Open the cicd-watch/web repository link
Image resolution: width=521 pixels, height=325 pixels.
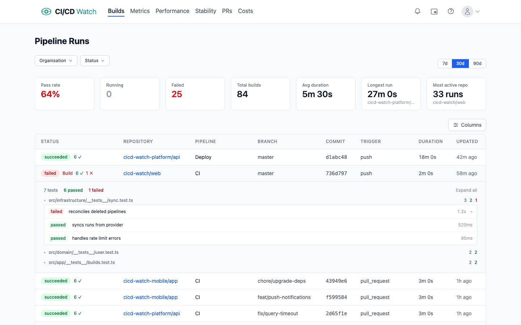[142, 173]
